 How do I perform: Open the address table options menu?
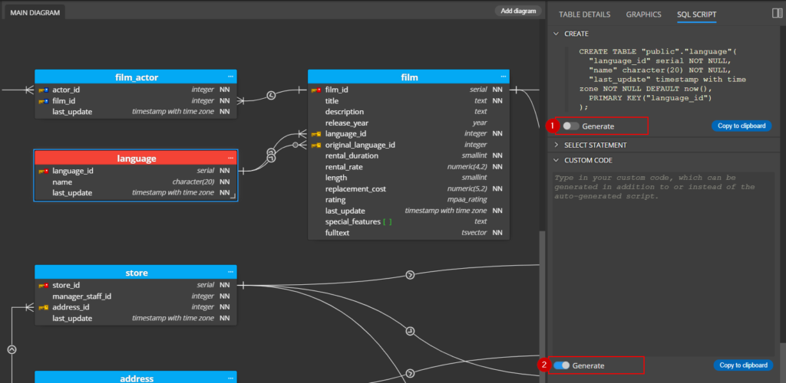click(230, 378)
